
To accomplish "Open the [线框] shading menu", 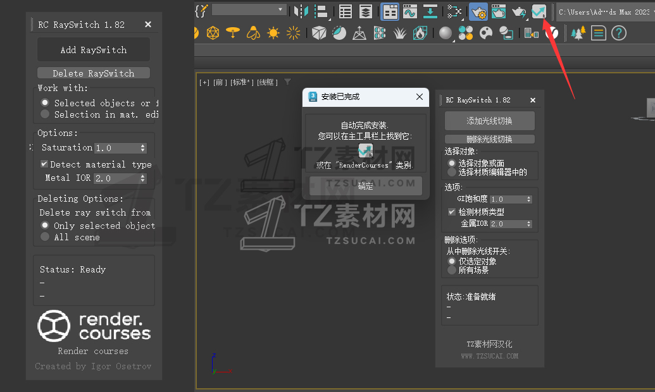I will pyautogui.click(x=267, y=82).
